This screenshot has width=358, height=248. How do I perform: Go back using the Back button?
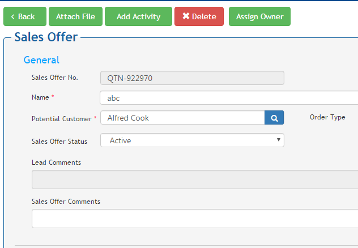pos(24,16)
